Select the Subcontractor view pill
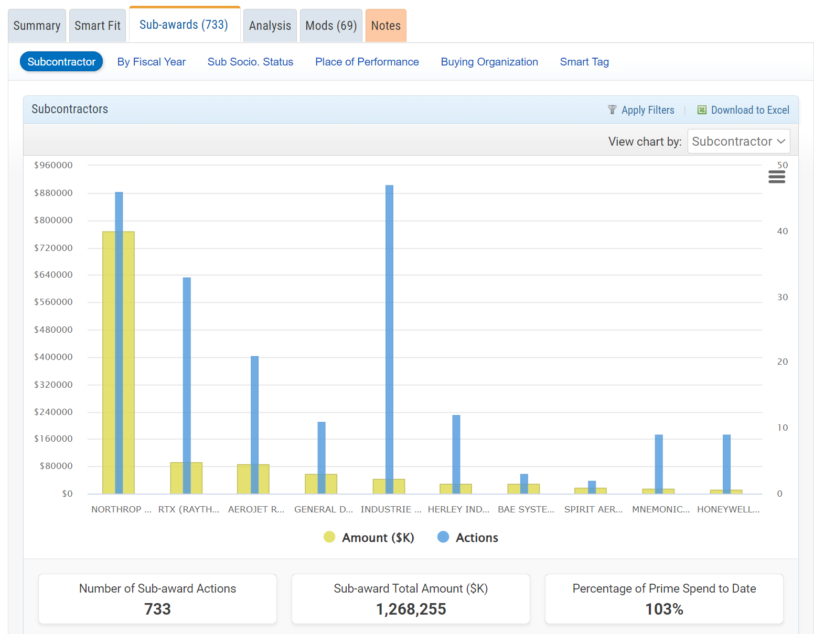Screen dimensions: 814x634 click(61, 62)
